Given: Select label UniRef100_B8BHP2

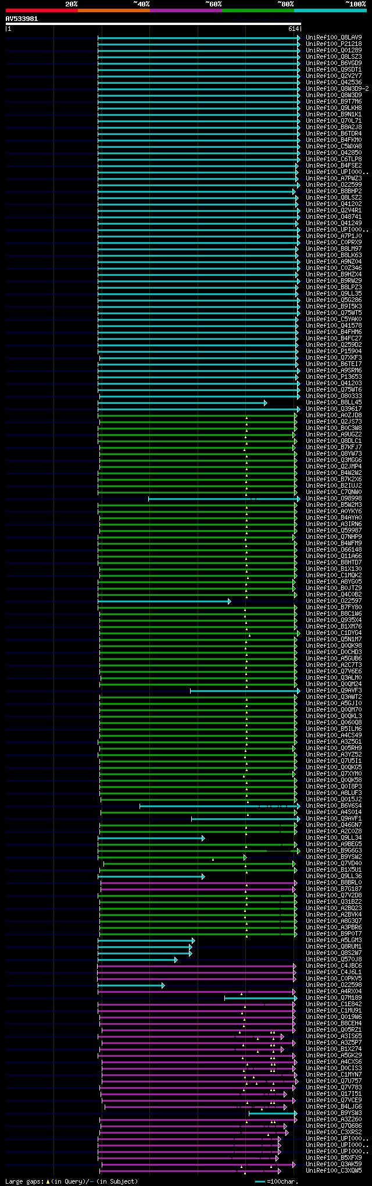Looking at the screenshot, I should (x=334, y=191).
